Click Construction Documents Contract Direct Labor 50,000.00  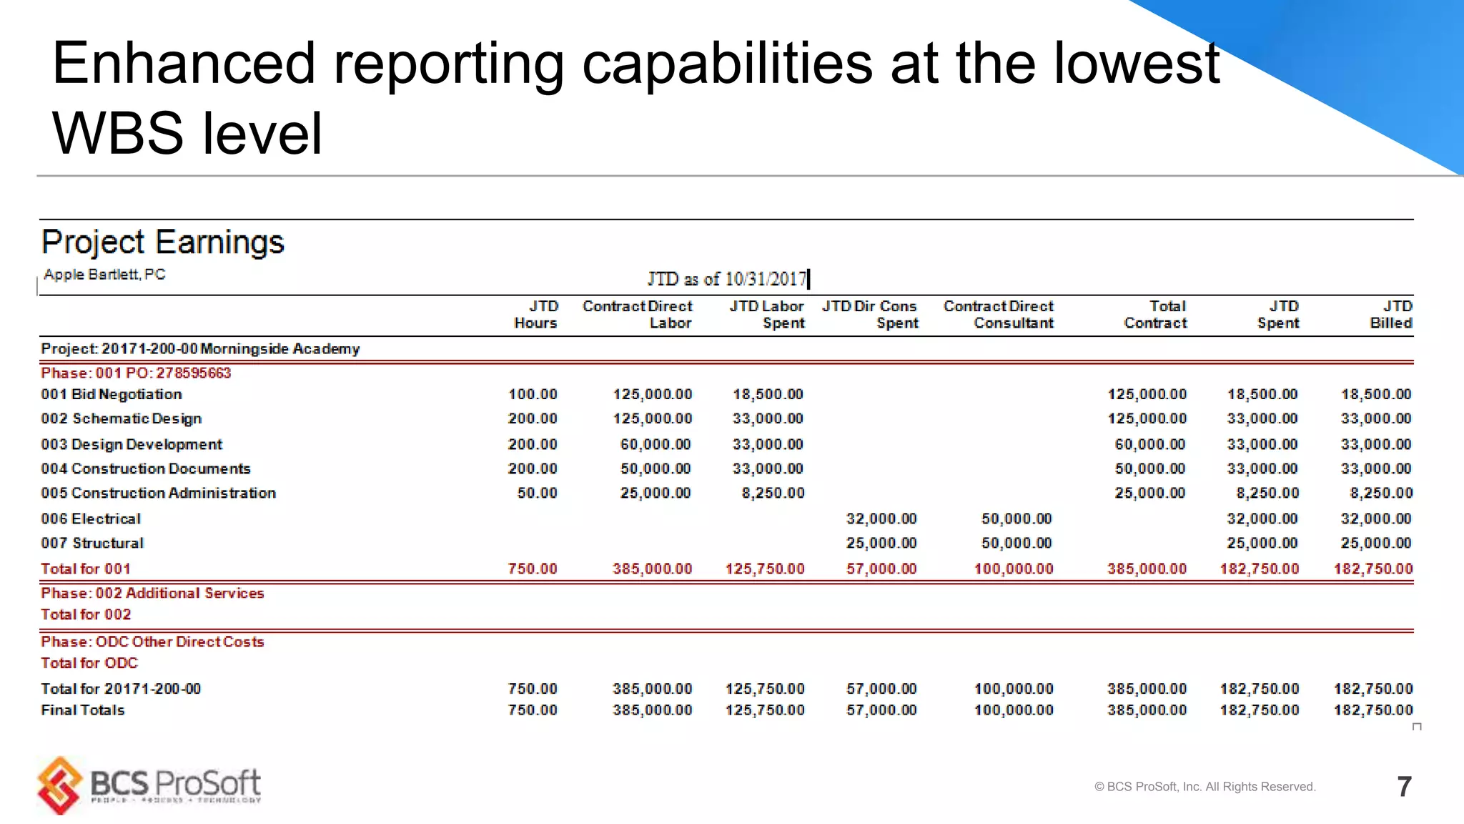(x=656, y=469)
